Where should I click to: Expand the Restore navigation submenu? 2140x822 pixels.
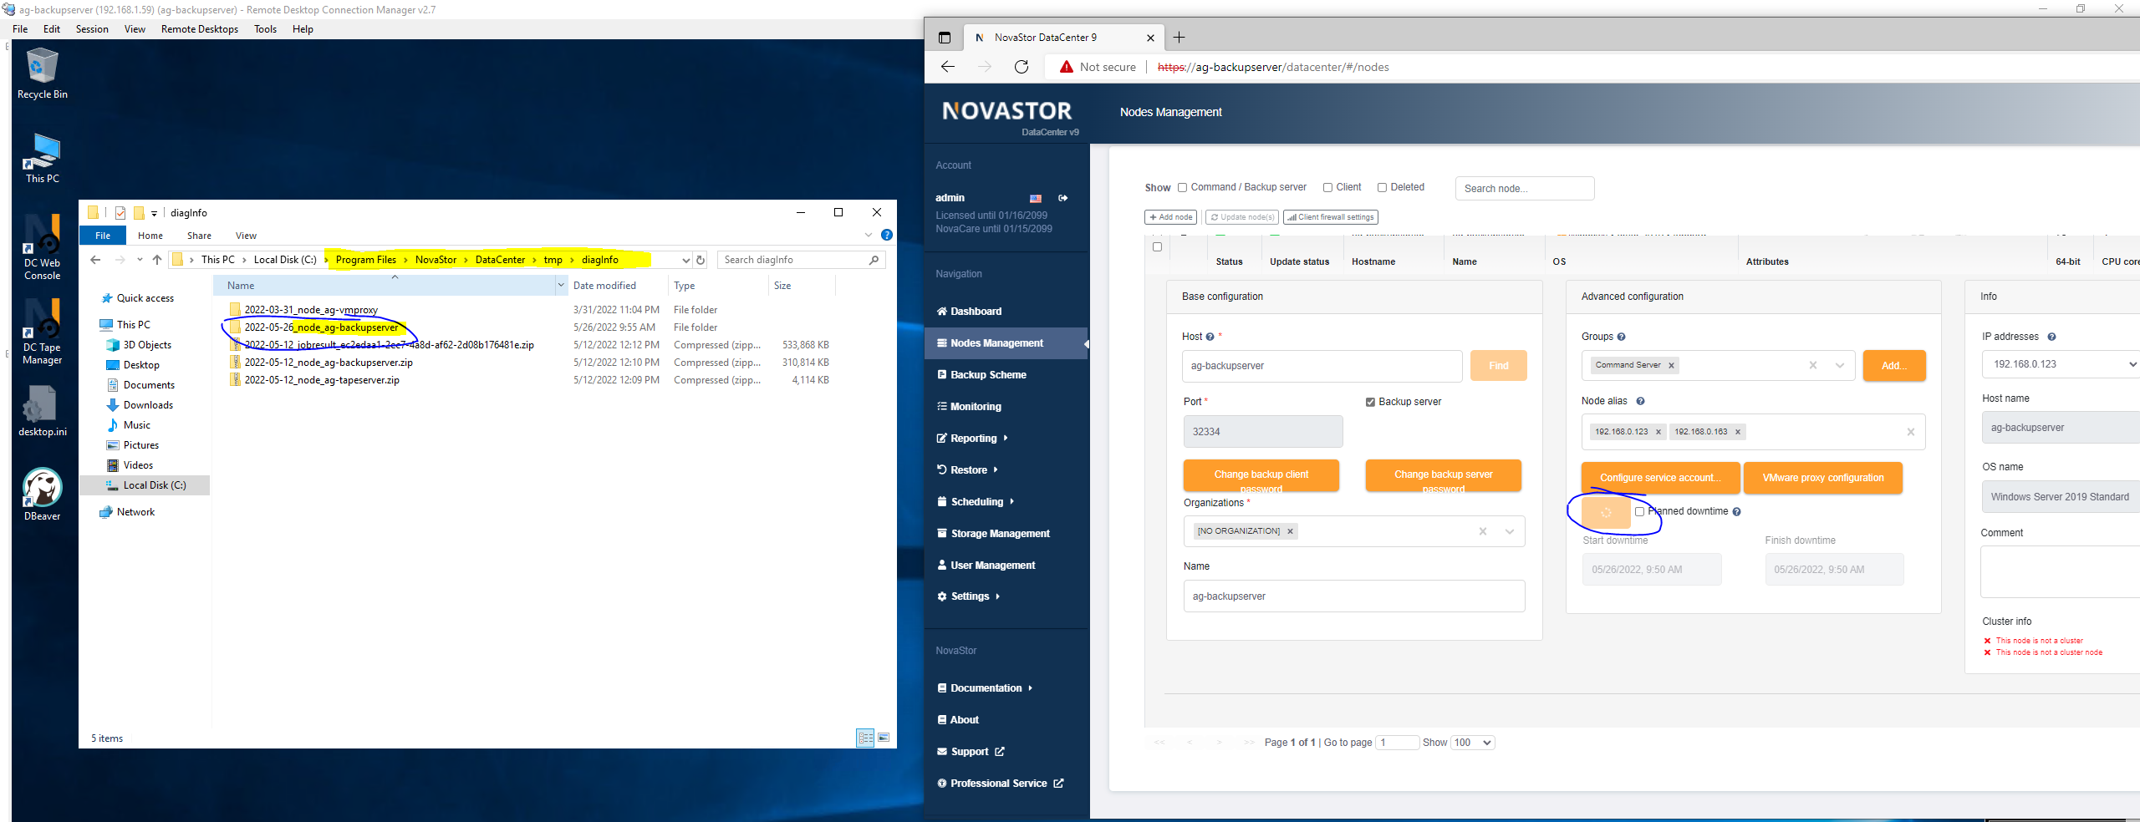[995, 469]
